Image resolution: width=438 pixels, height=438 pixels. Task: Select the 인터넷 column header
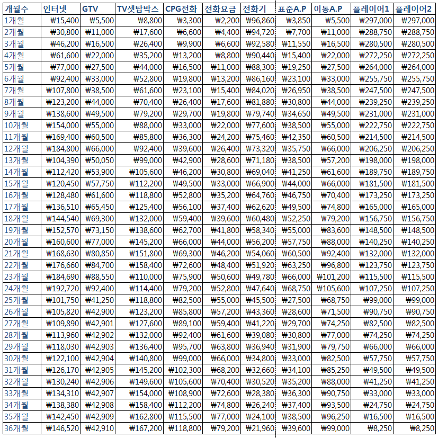click(60, 9)
